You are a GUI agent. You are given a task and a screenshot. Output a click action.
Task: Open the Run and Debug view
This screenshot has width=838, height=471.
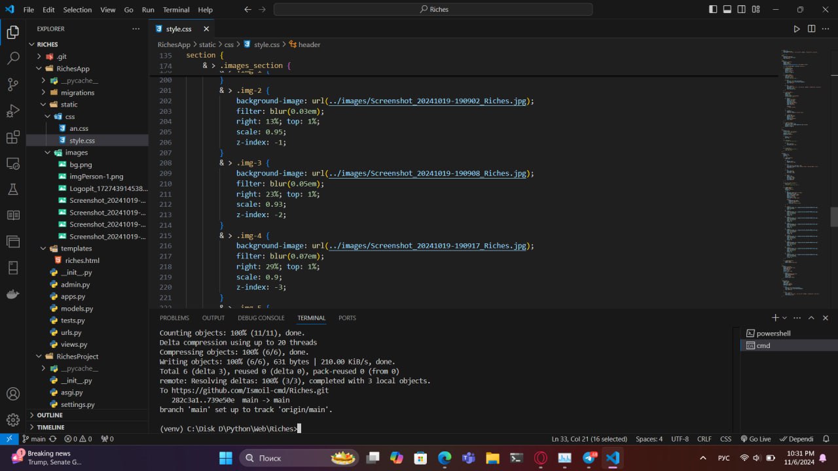(12, 111)
